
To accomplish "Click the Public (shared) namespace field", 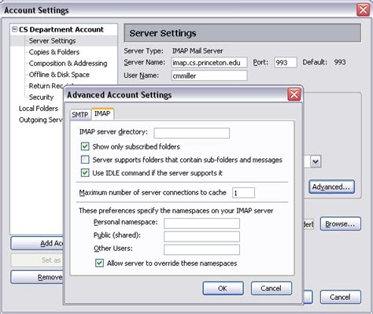I will coord(201,236).
